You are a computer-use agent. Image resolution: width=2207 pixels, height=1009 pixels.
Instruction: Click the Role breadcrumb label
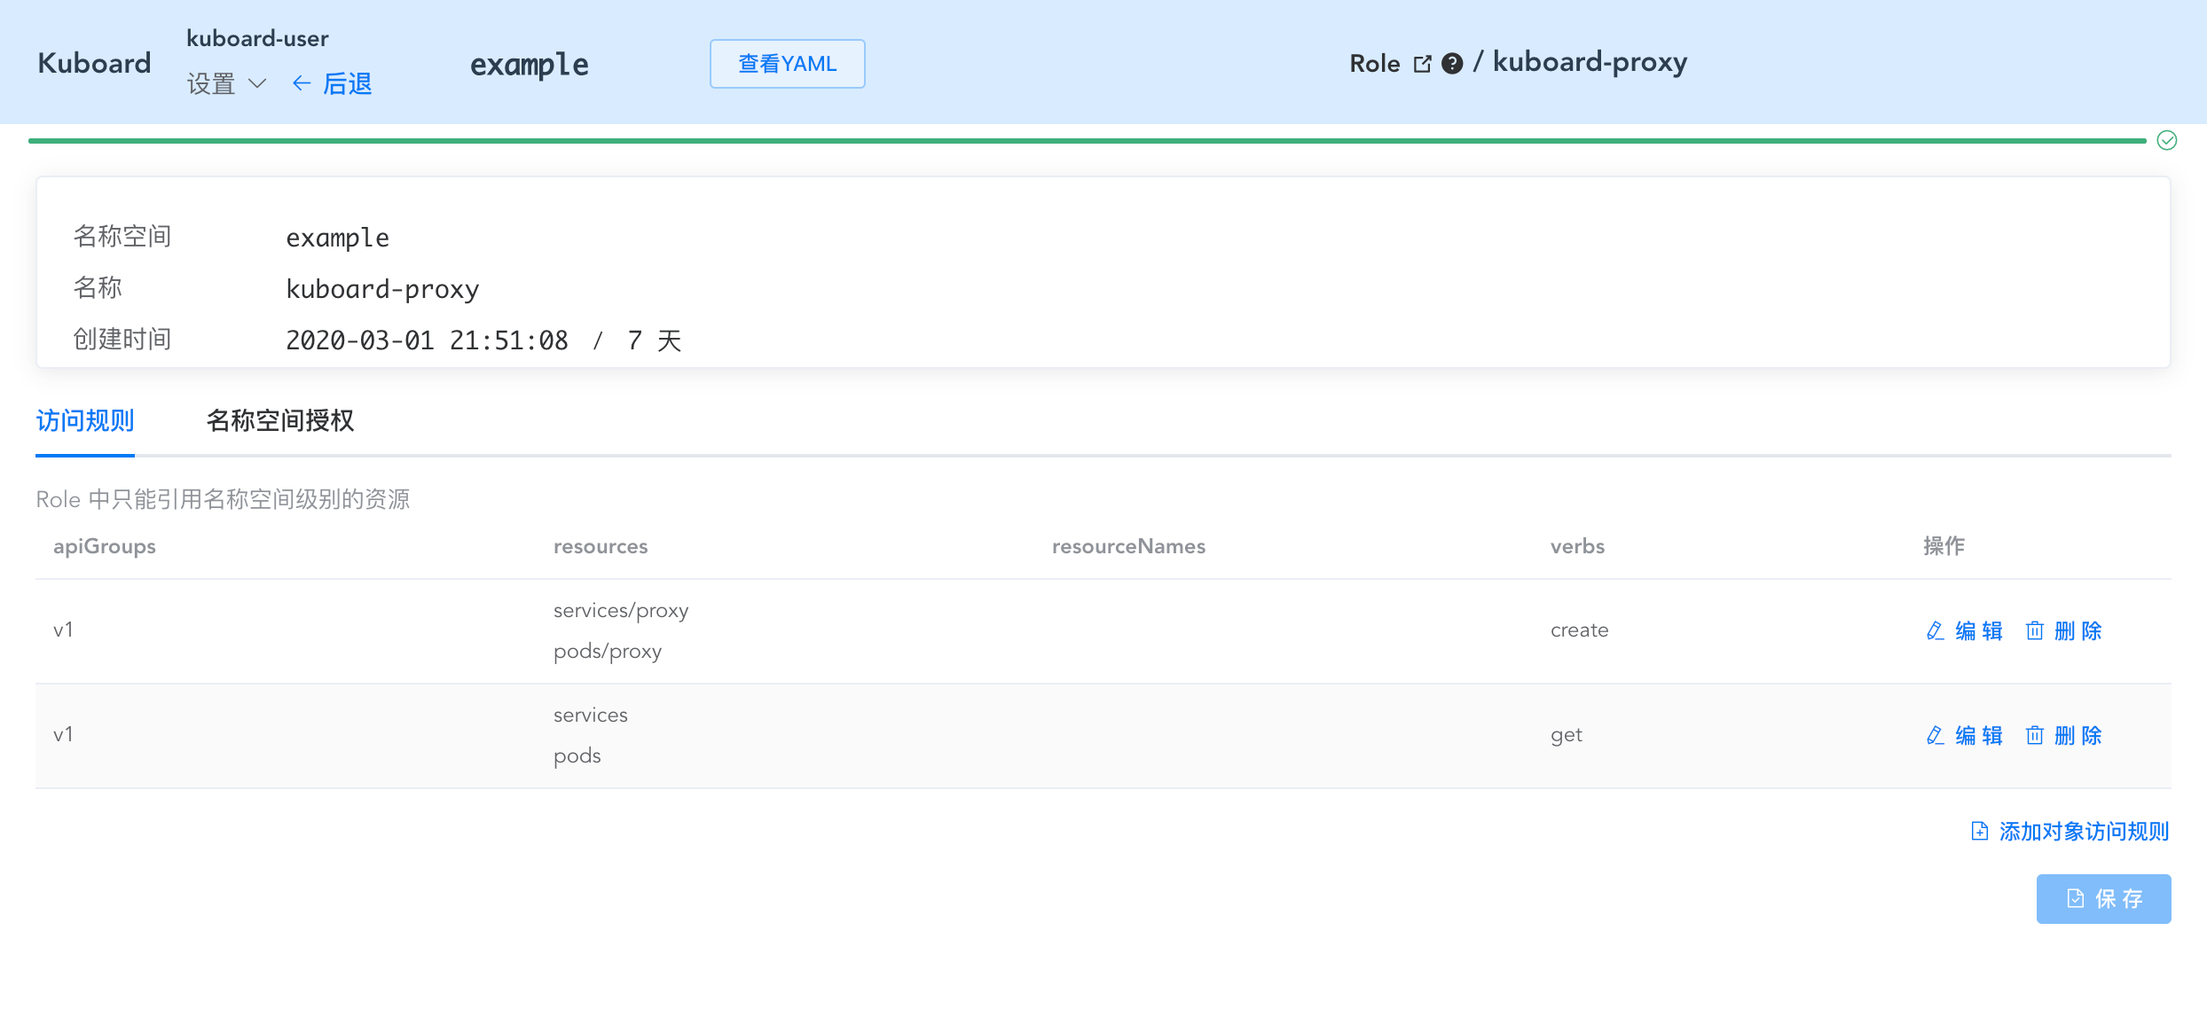[1375, 64]
